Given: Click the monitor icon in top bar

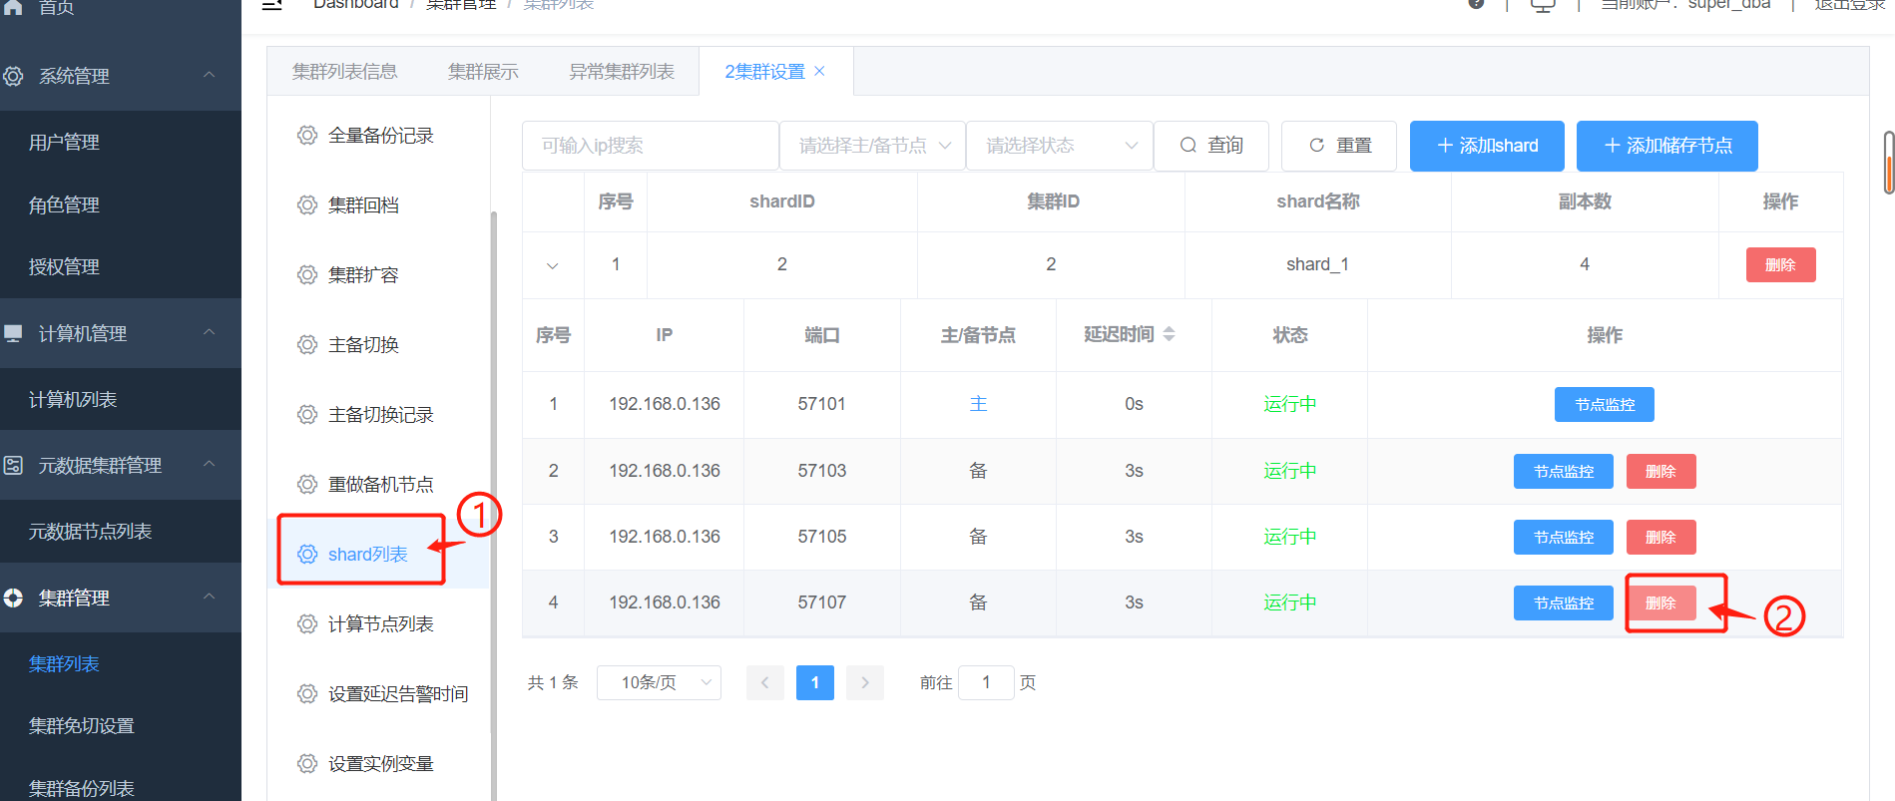Looking at the screenshot, I should click(1543, 5).
